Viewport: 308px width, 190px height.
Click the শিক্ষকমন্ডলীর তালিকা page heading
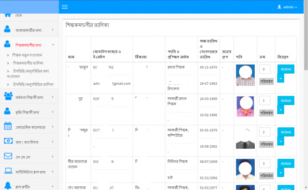87,25
